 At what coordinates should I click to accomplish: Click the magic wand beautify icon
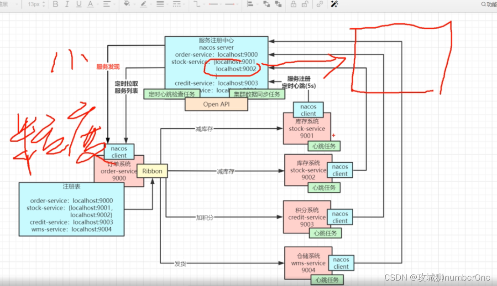point(335,4)
